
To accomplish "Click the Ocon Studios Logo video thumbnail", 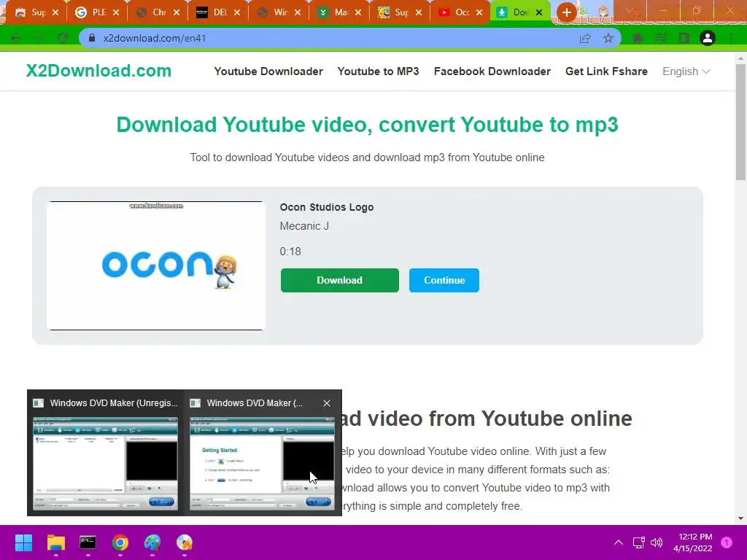I will click(x=156, y=265).
